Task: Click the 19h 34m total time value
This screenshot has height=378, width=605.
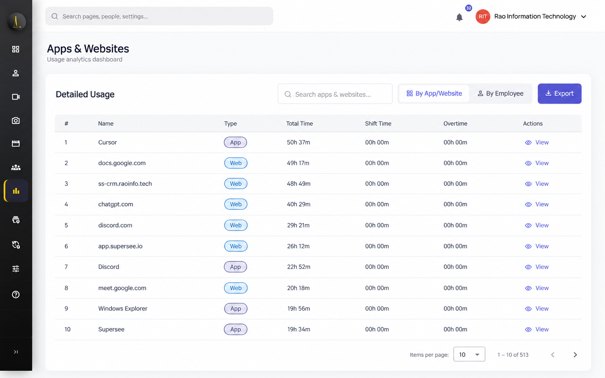Action: [299, 329]
